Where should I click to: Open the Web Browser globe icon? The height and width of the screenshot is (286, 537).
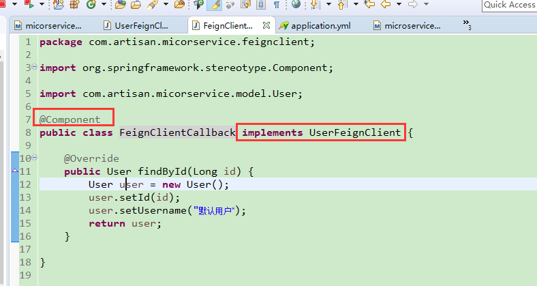tap(296, 4)
